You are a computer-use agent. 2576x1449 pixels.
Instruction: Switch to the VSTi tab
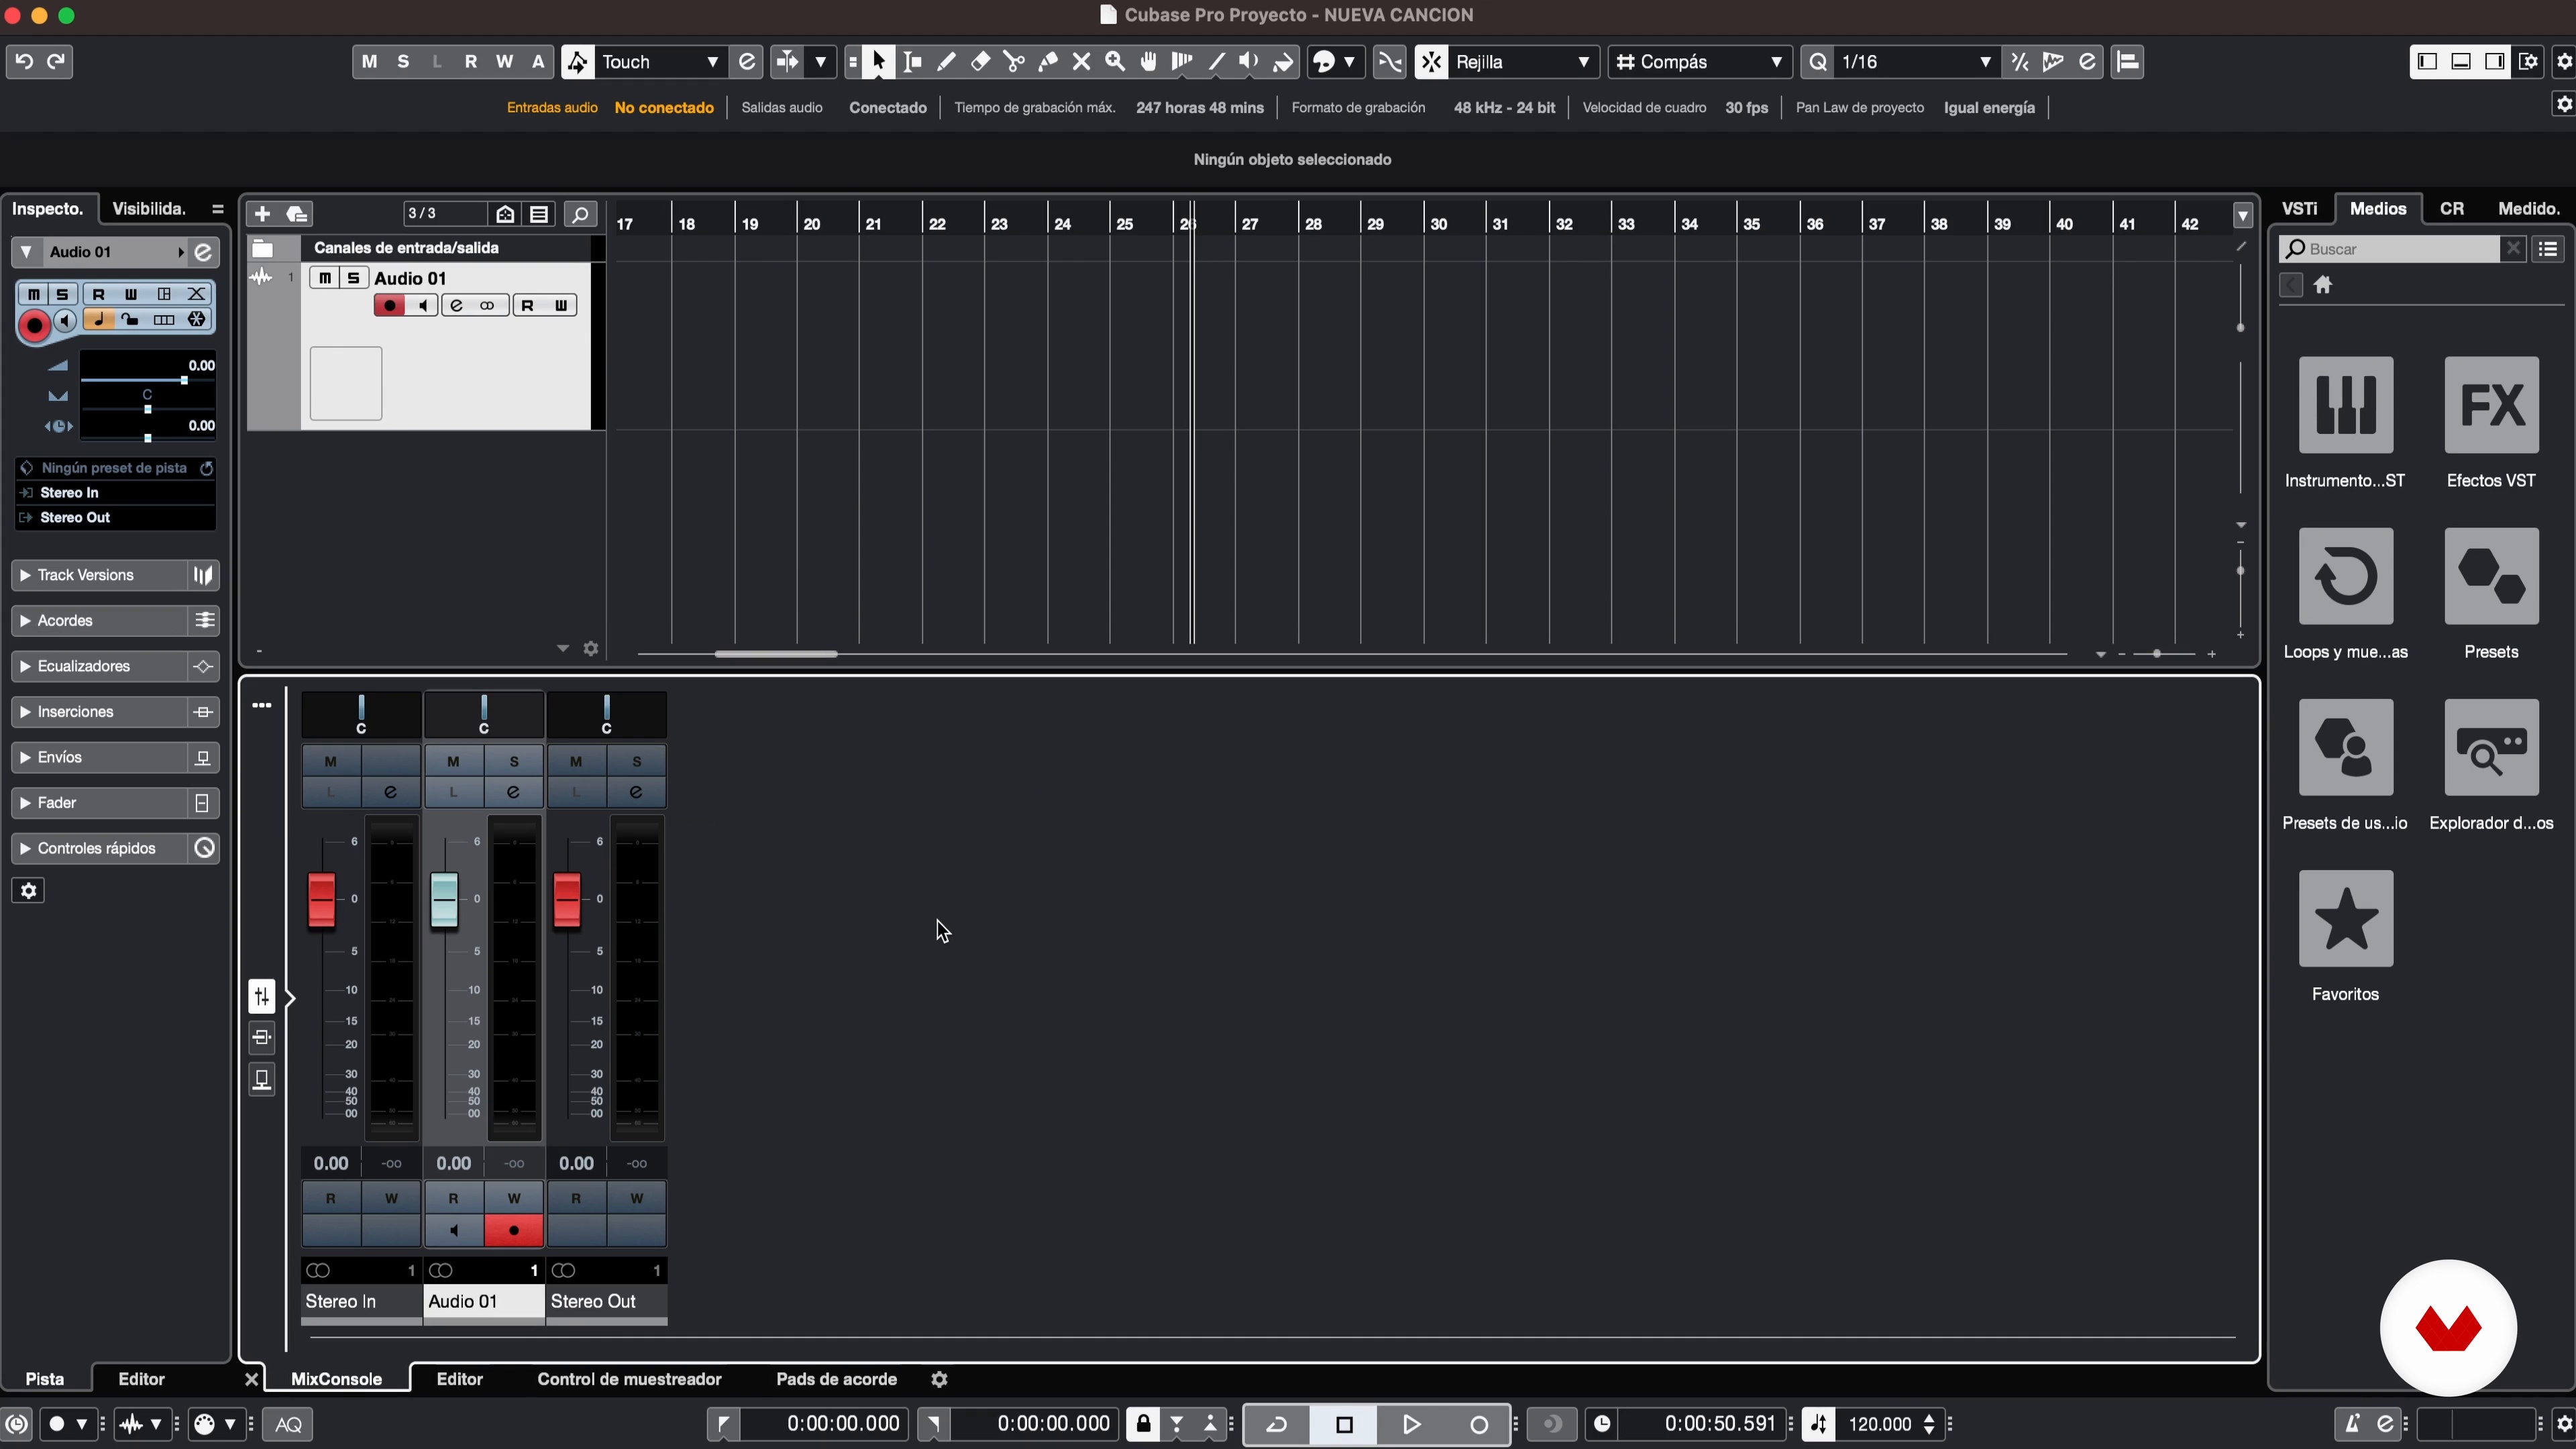pos(2299,209)
